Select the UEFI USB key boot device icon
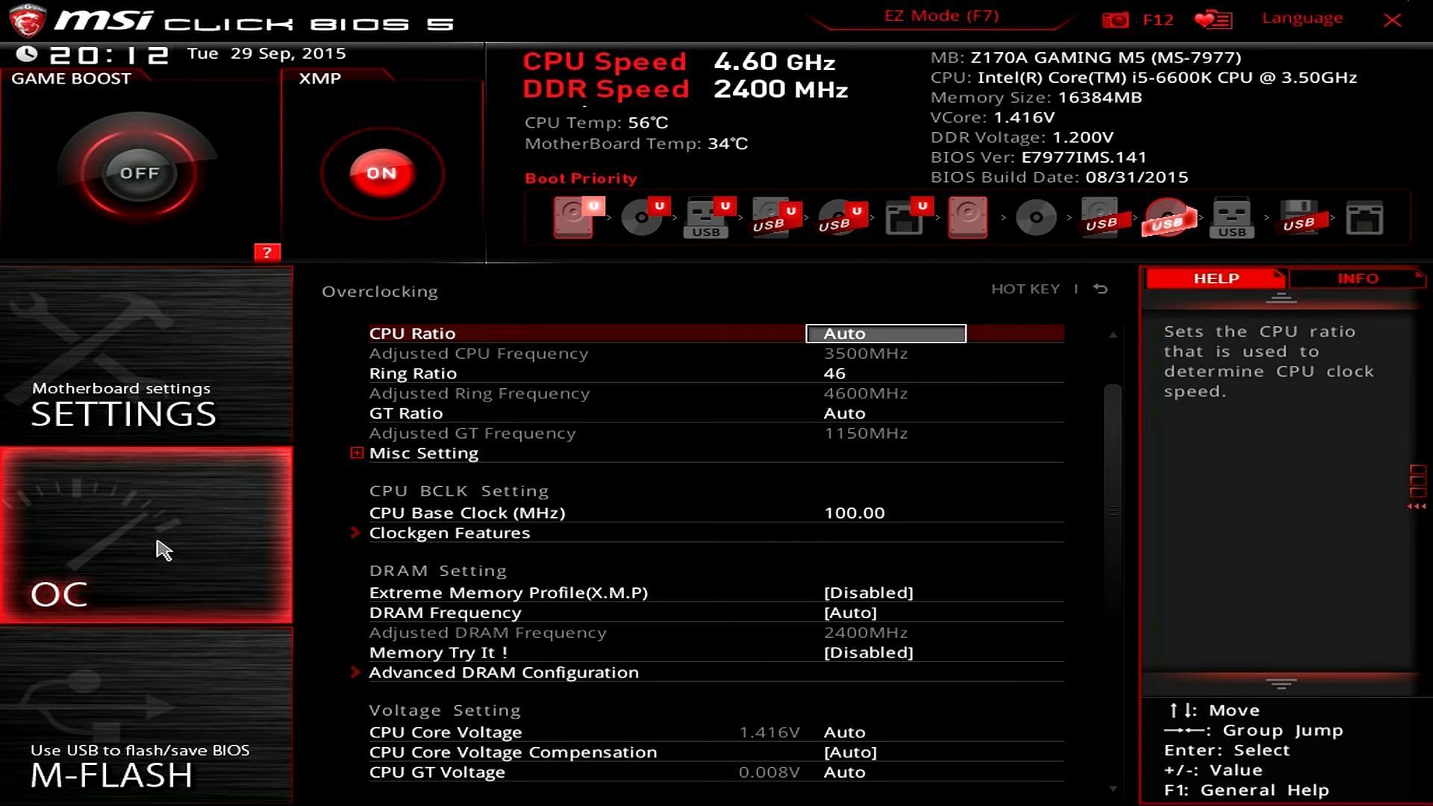Screen dimensions: 1433x806 (x=710, y=218)
